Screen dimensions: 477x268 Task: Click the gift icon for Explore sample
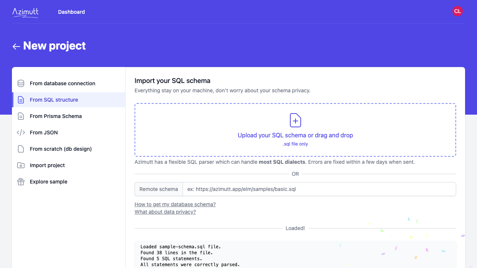click(x=21, y=182)
